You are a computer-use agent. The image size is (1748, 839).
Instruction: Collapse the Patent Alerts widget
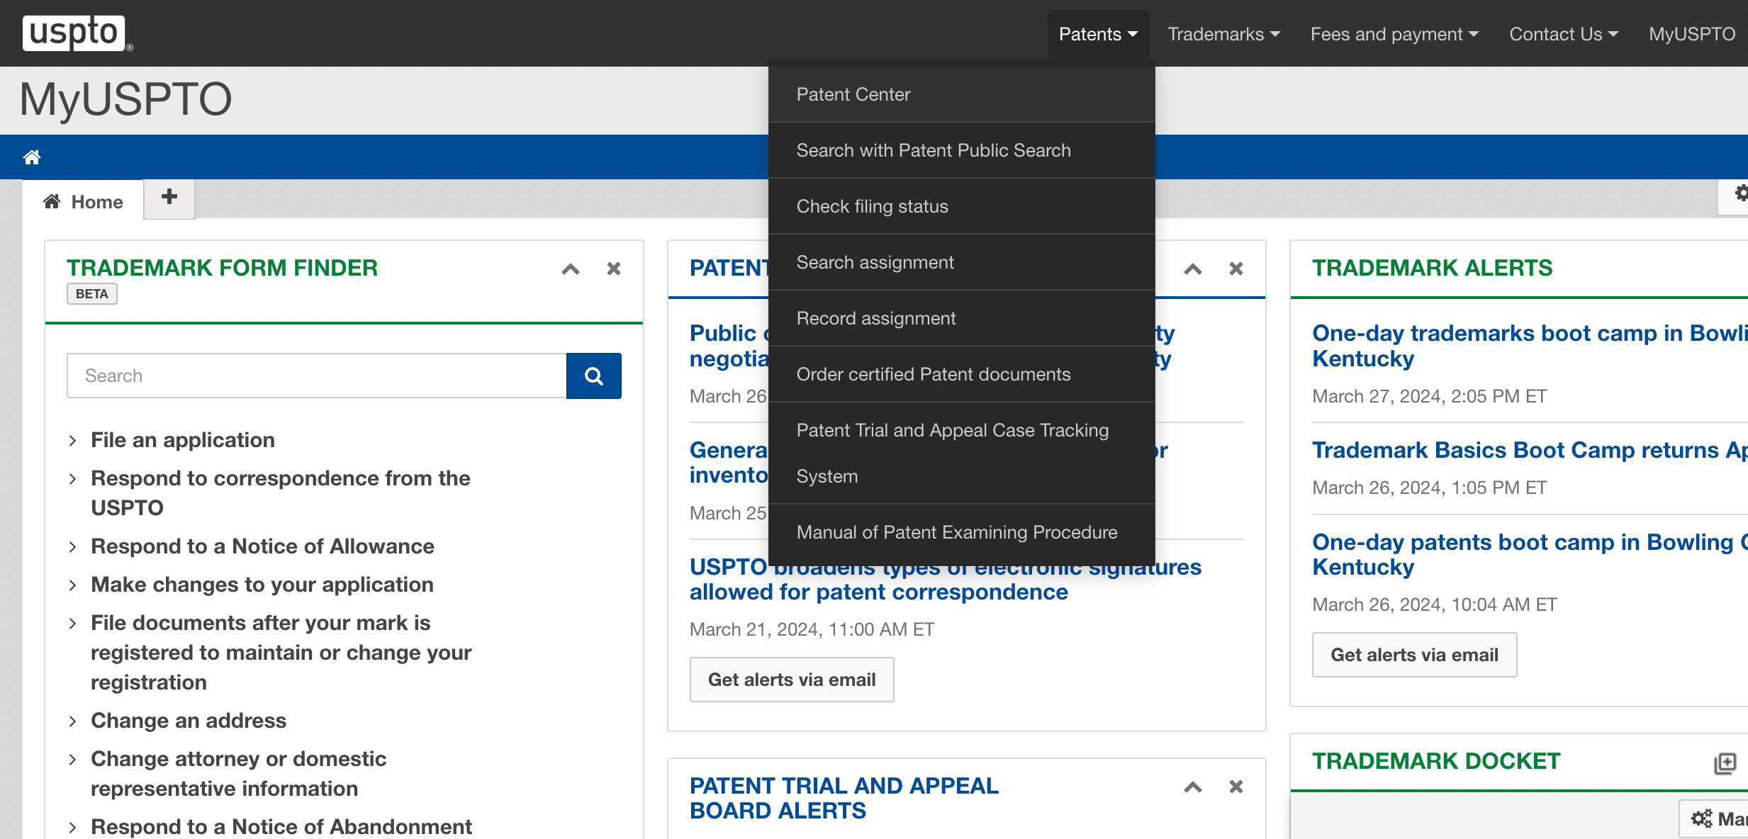(1193, 269)
